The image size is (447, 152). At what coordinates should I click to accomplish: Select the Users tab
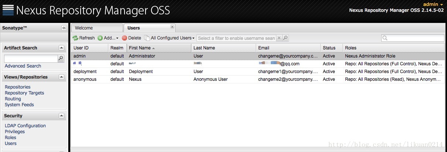pos(149,28)
